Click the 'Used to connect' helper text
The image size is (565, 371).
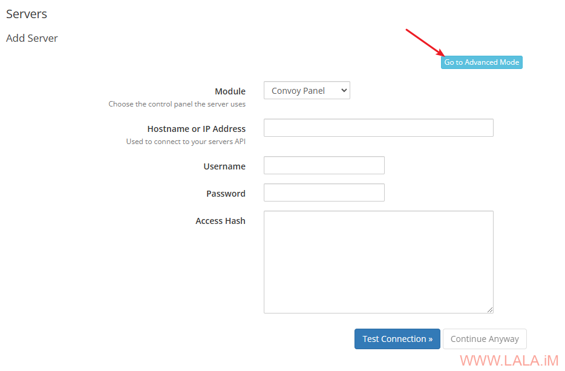(186, 142)
